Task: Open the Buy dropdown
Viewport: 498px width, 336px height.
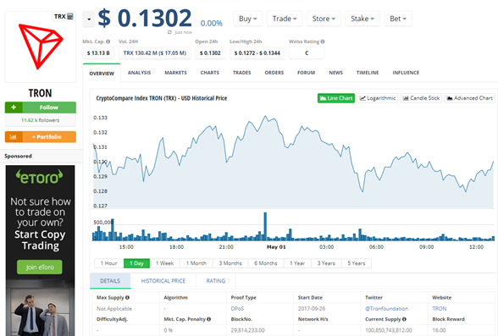Action: pyautogui.click(x=247, y=19)
